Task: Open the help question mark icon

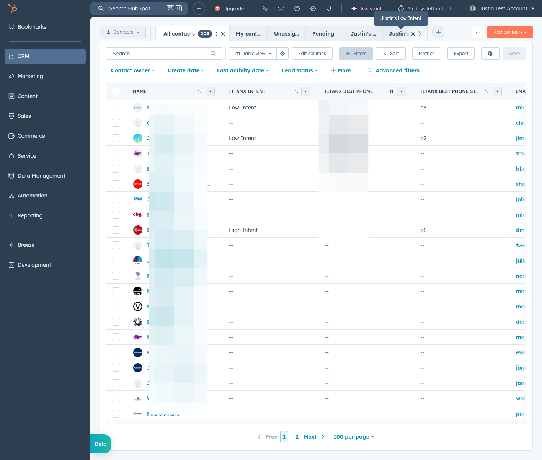Action: pyautogui.click(x=297, y=8)
